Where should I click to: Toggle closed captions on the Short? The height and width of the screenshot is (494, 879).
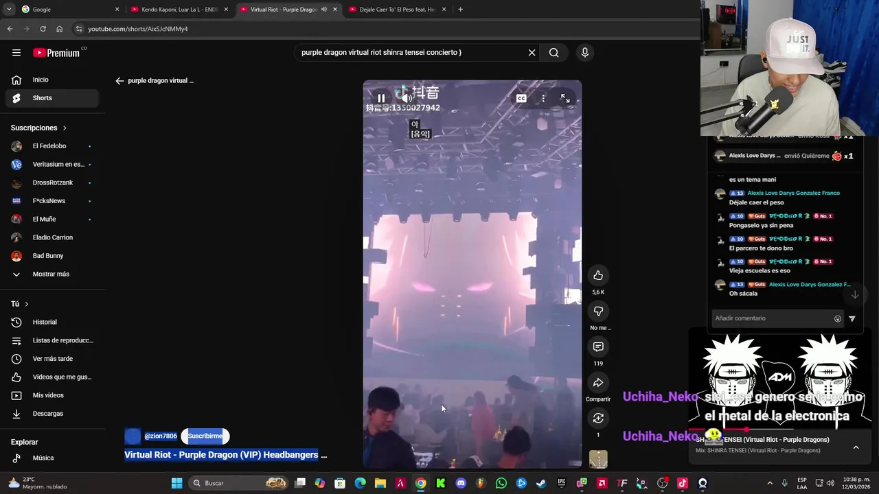click(x=521, y=98)
